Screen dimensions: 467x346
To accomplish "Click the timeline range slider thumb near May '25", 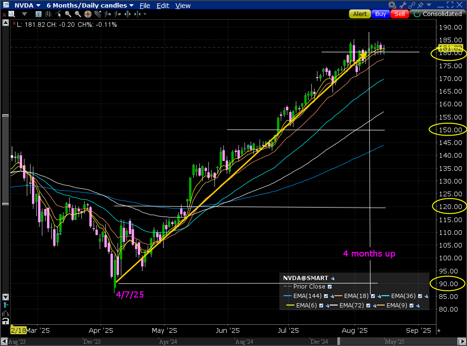I will (x=397, y=342).
